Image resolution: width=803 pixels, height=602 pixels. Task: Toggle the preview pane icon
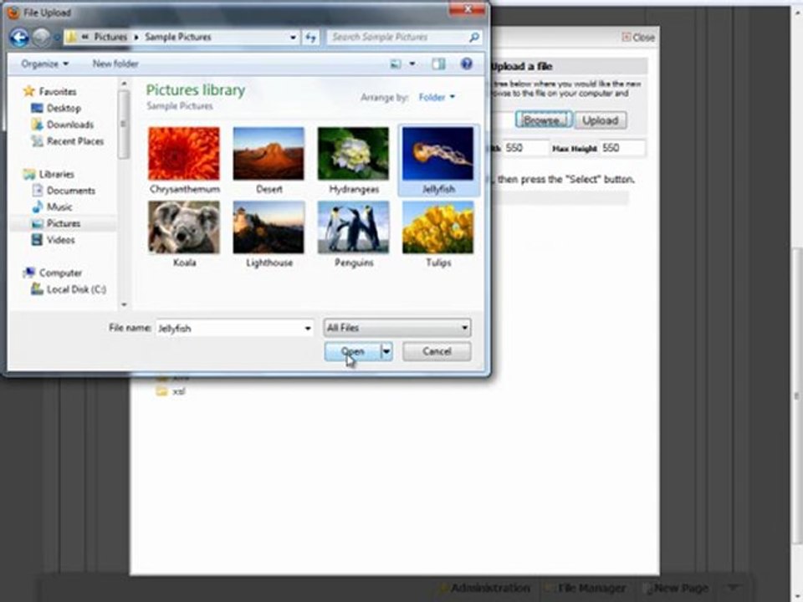tap(438, 64)
